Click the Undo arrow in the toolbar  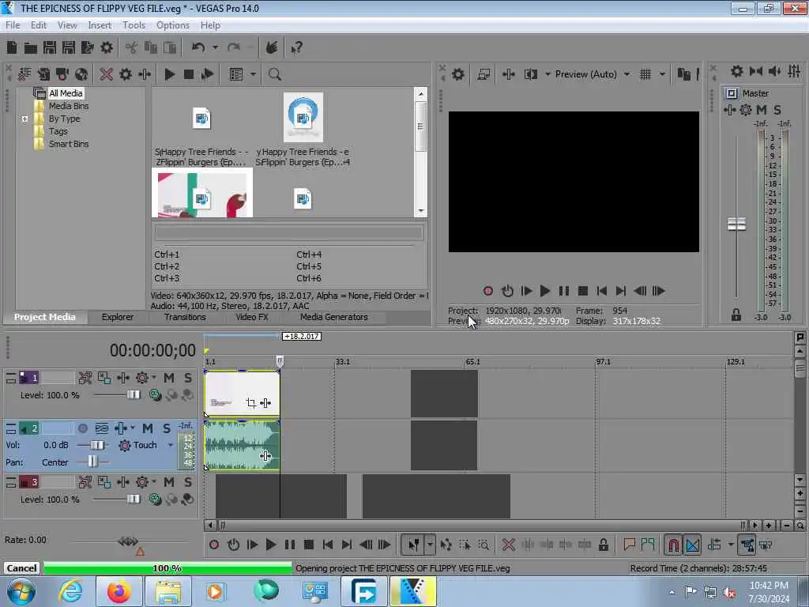coord(198,47)
